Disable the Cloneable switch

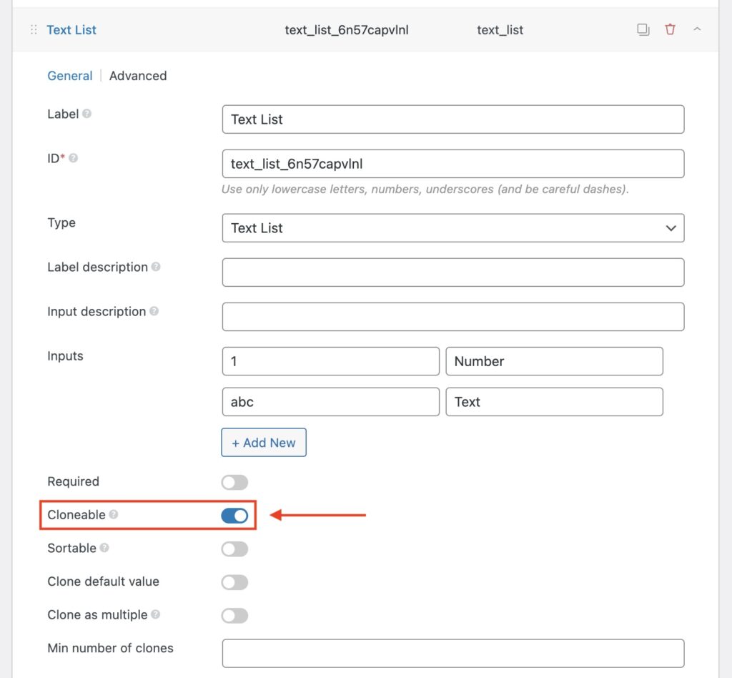[234, 514]
